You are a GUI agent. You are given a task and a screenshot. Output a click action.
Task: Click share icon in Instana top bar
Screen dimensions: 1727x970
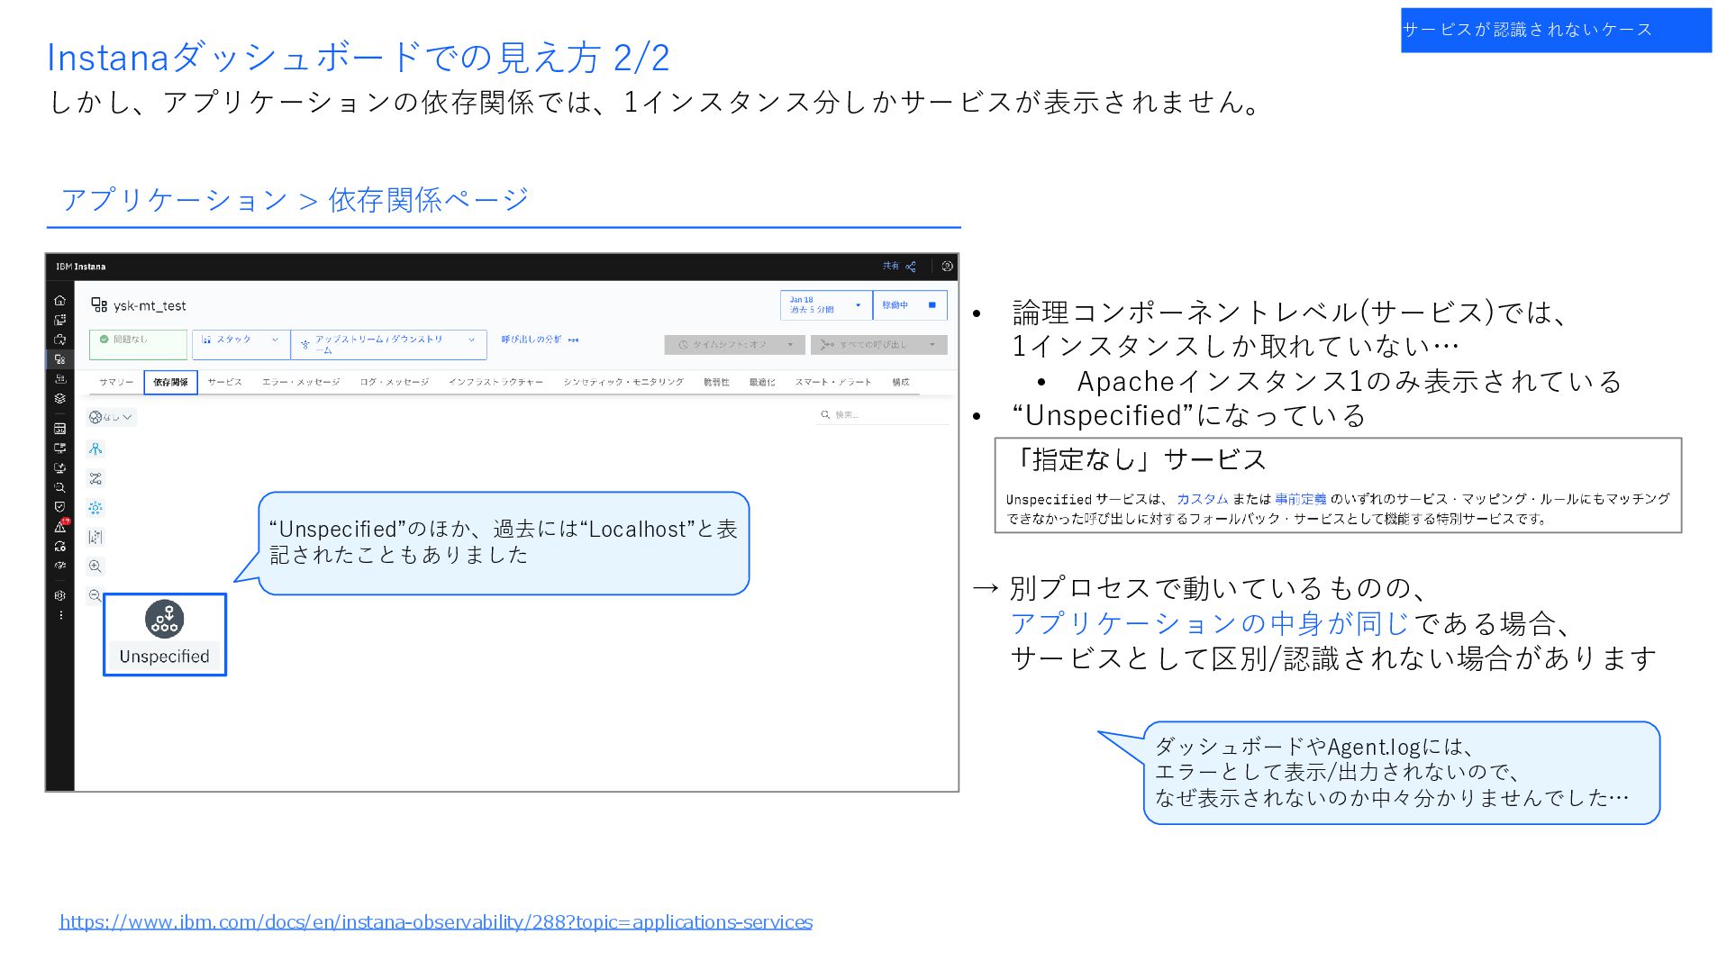tap(911, 267)
